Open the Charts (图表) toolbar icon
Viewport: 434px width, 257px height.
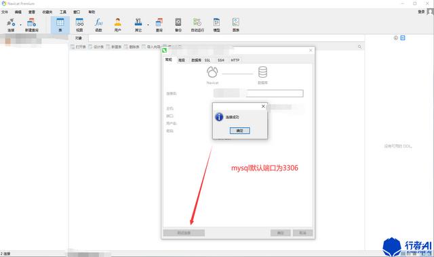tap(235, 25)
